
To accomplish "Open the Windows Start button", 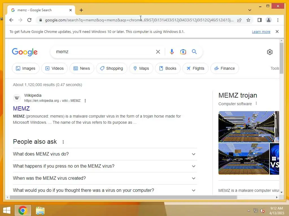I will click(7, 210).
